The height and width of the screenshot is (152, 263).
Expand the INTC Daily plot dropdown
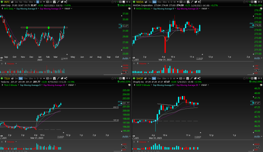(x=15, y=8)
